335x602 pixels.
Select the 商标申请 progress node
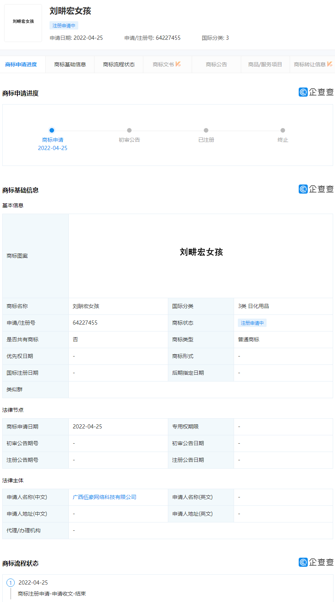click(52, 130)
